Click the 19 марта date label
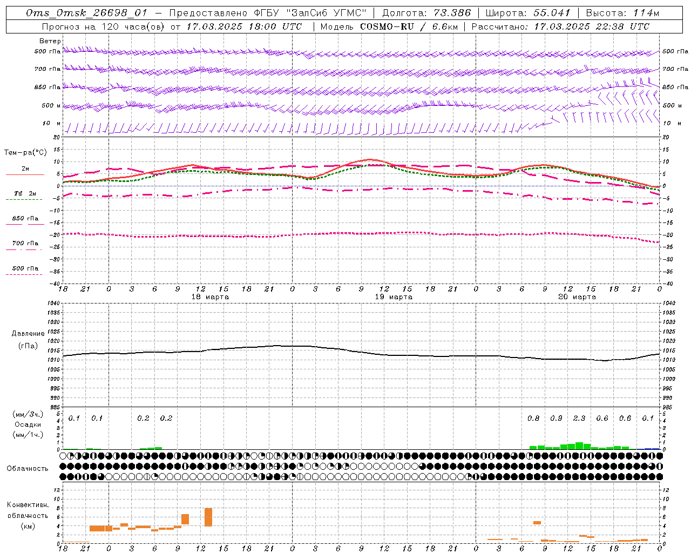Image resolution: width=691 pixels, height=553 pixels. [x=394, y=297]
